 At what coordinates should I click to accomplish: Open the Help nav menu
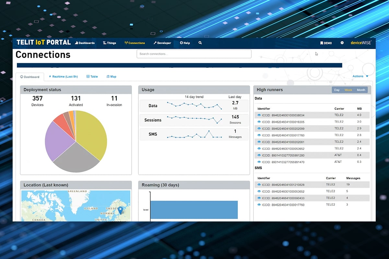coord(185,43)
